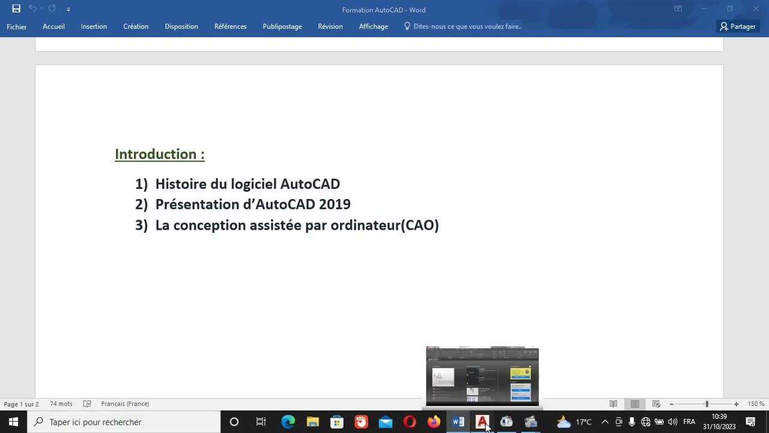Click the zoom slider handle

click(x=707, y=404)
